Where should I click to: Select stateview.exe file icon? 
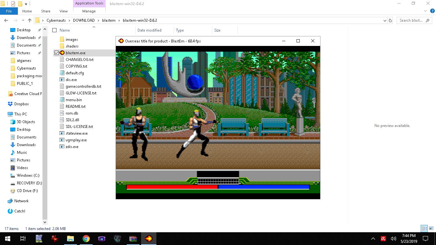62,133
